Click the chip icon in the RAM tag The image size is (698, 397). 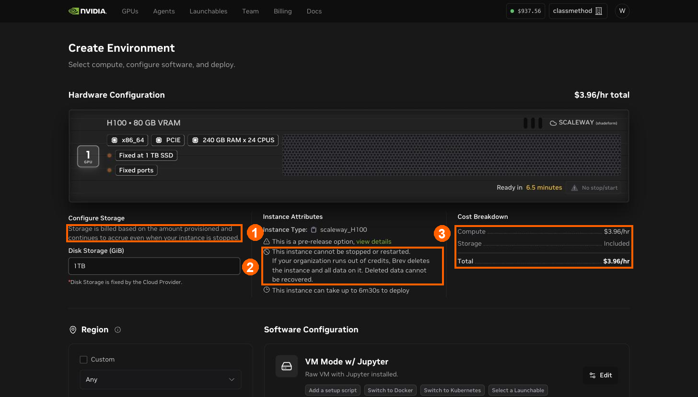coord(195,140)
